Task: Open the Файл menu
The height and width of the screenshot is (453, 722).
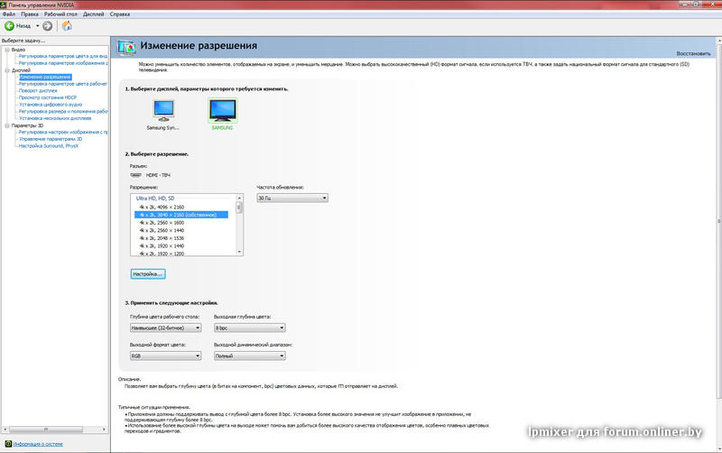Action: 9,14
